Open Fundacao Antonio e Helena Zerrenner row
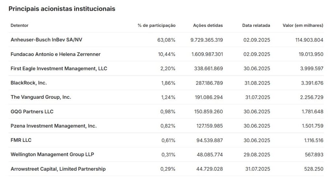This screenshot has height=181, width=332. click(55, 54)
